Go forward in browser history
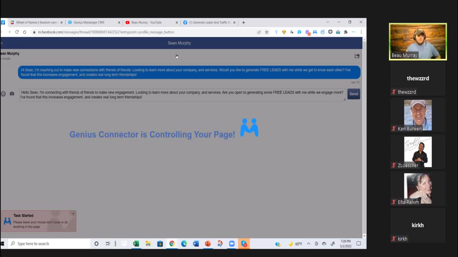Screen dimensions: 458x257 pyautogui.click(x=9, y=32)
